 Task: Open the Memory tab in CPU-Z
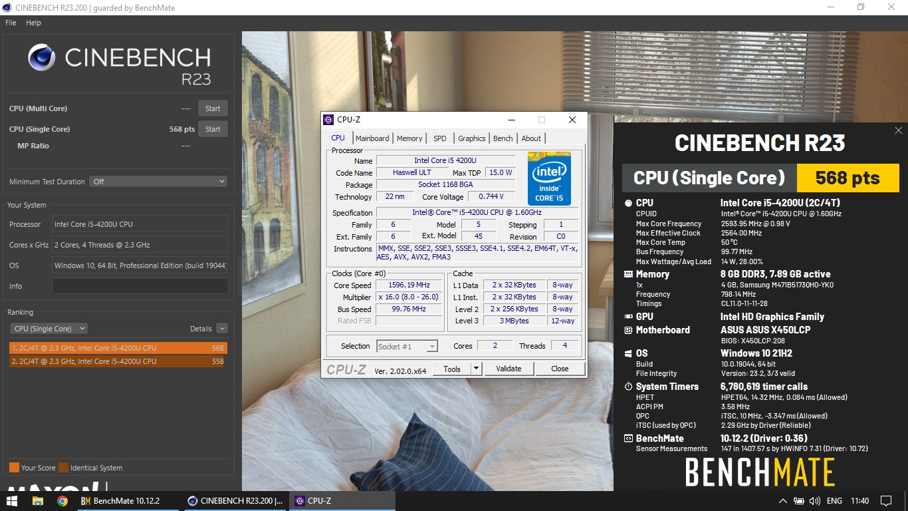[409, 138]
